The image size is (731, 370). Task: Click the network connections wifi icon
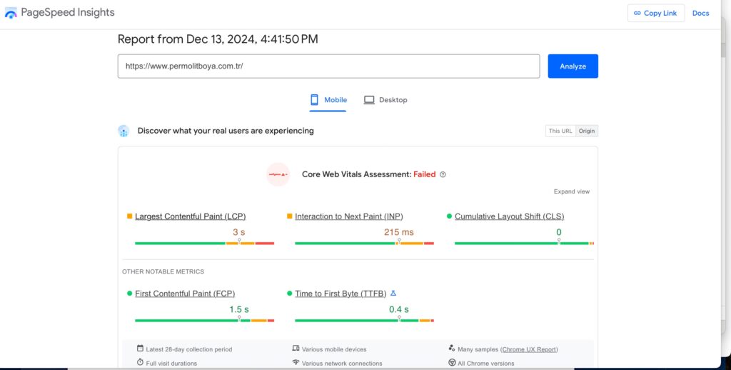pyautogui.click(x=296, y=363)
